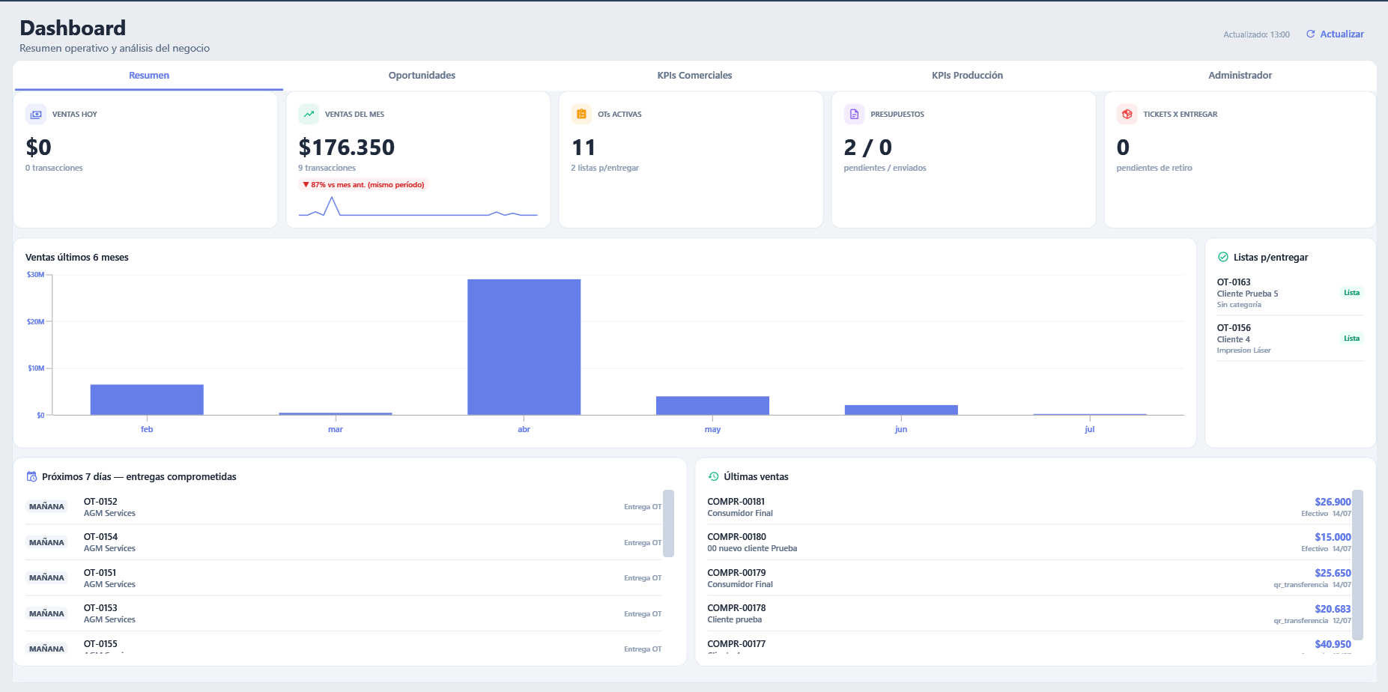Click the Actualizar link
The height and width of the screenshot is (692, 1388).
1342,34
